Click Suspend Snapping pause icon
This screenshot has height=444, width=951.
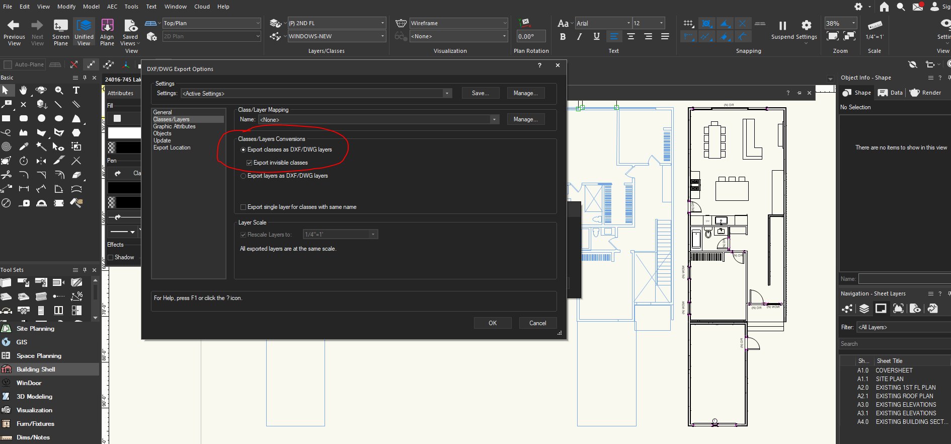(782, 26)
